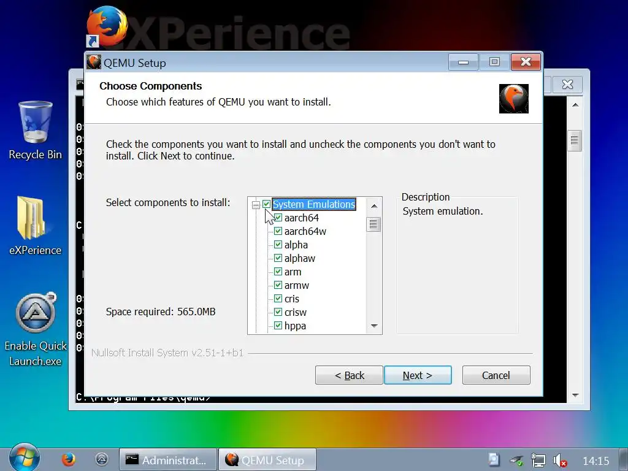Image resolution: width=628 pixels, height=471 pixels.
Task: Select the System Emulations label
Action: point(314,204)
